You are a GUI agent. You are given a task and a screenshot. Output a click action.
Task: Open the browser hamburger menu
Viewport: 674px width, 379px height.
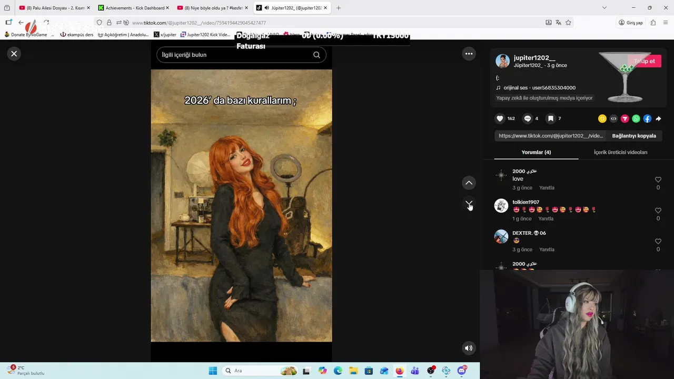pos(666,23)
